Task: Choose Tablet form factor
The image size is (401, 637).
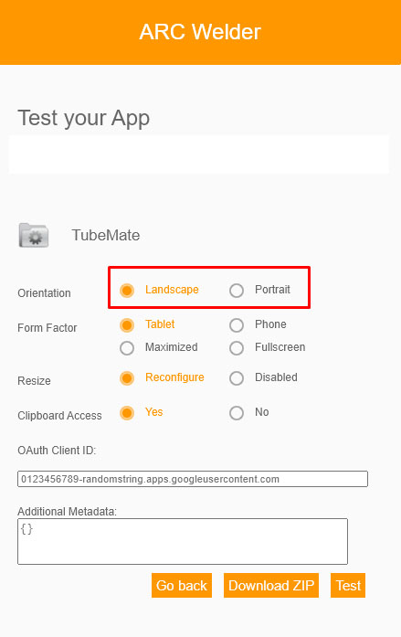Action: (127, 325)
